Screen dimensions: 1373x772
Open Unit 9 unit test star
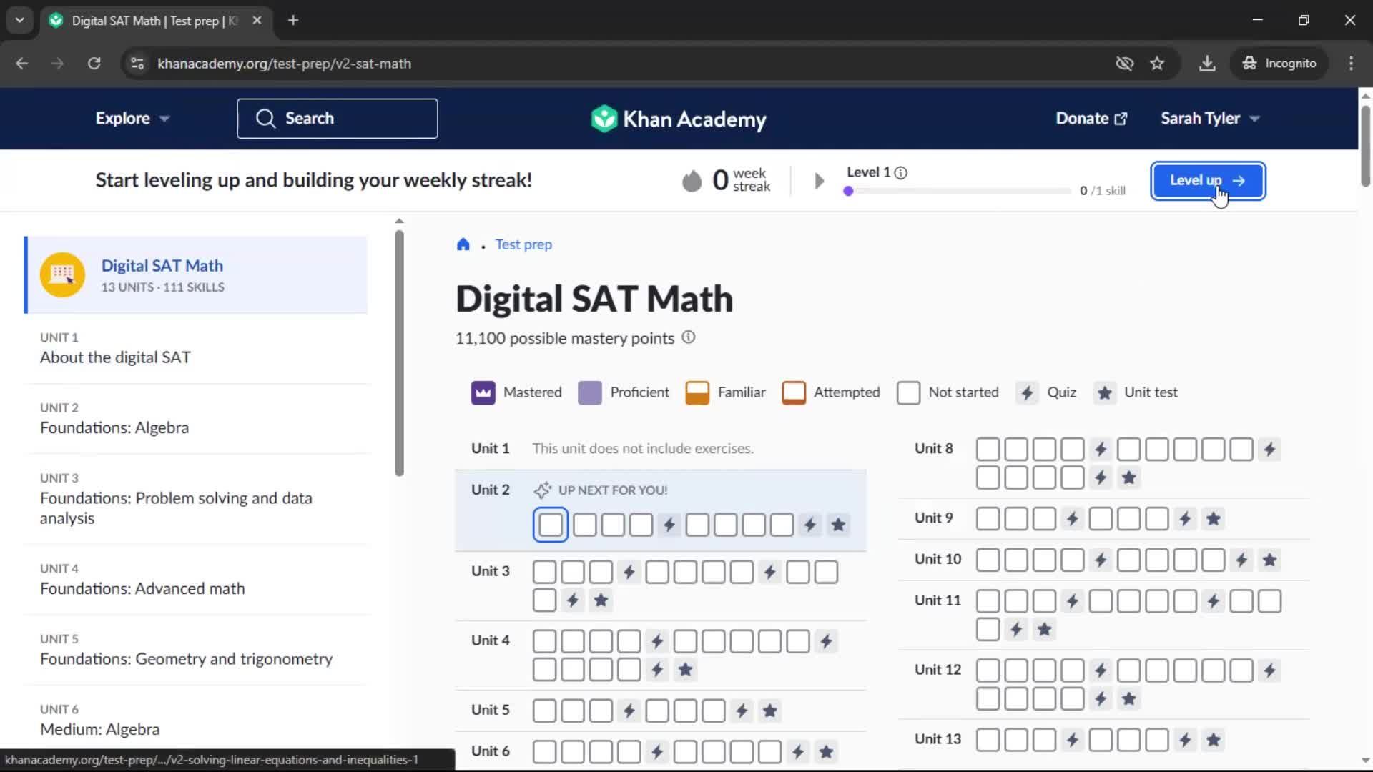coord(1214,518)
